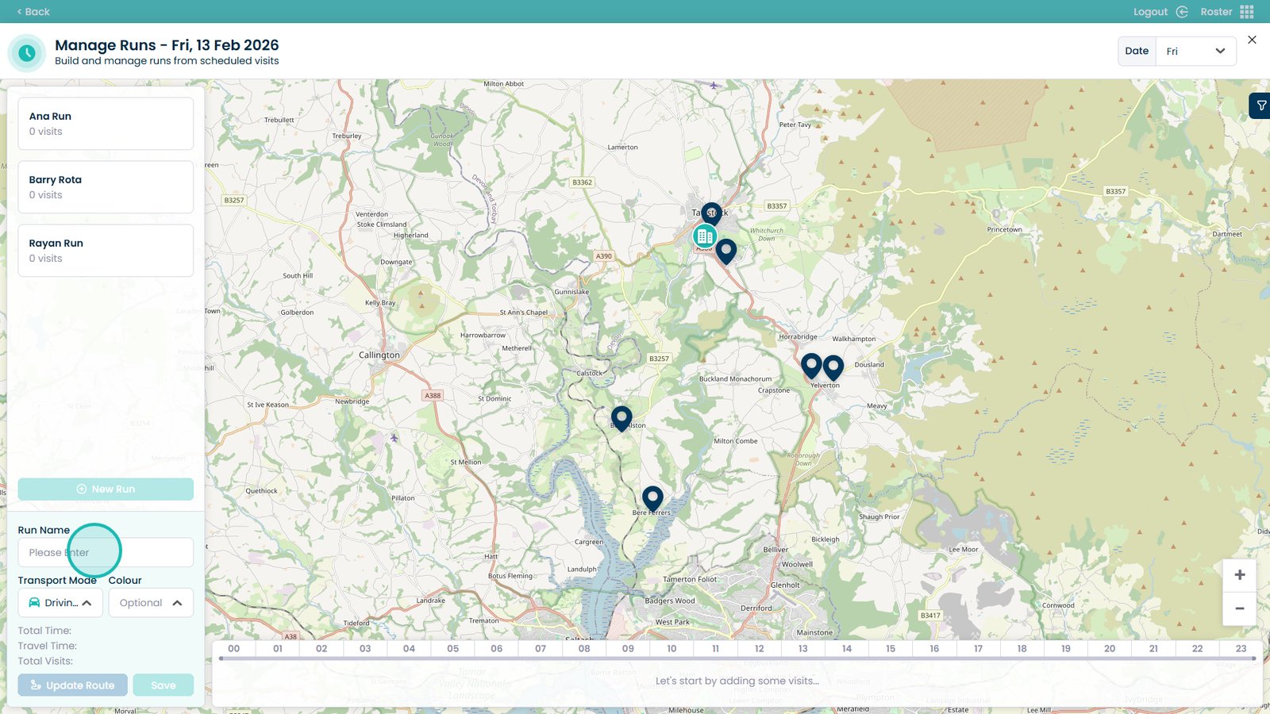
Task: Open the Roster grid menu icon
Action: (1247, 12)
